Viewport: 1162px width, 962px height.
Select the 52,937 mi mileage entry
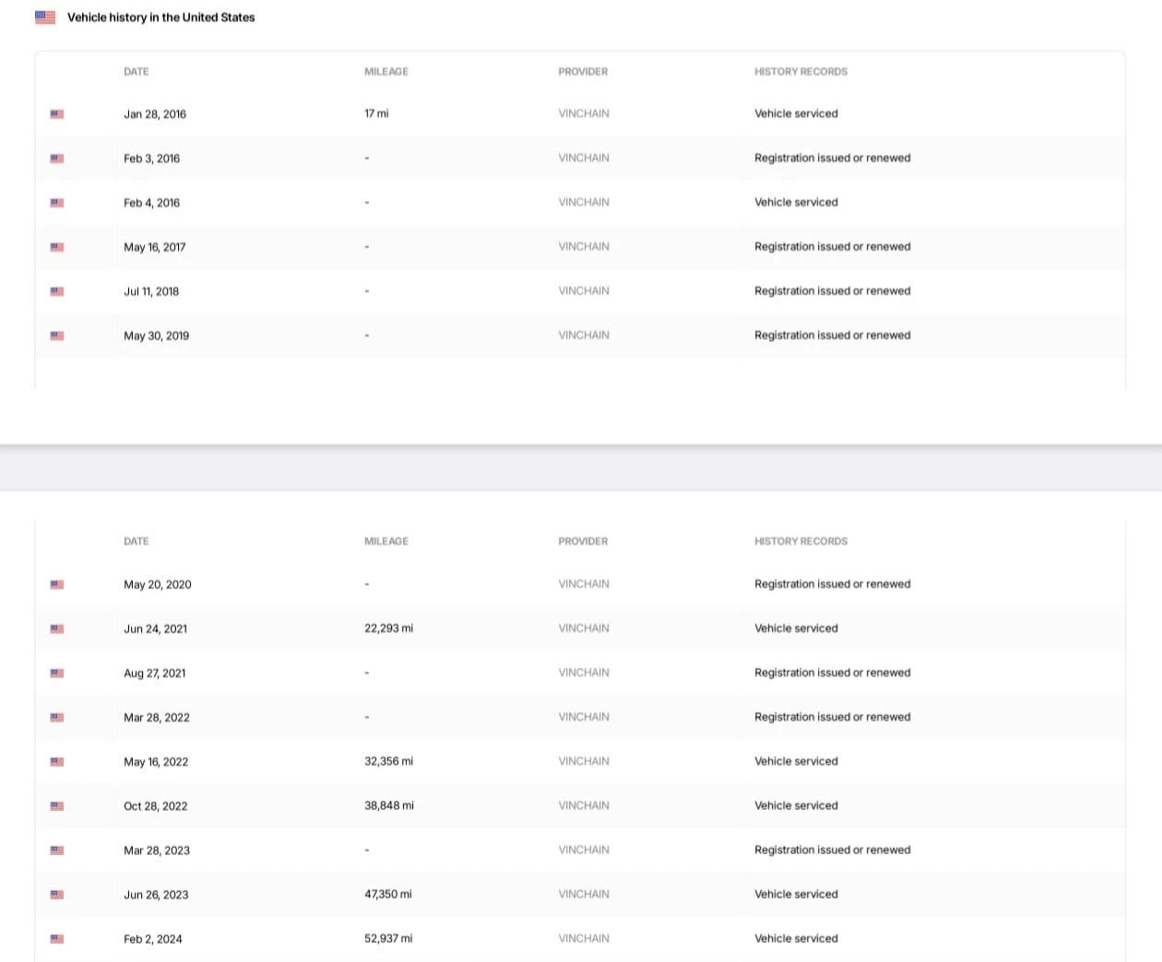tap(388, 938)
